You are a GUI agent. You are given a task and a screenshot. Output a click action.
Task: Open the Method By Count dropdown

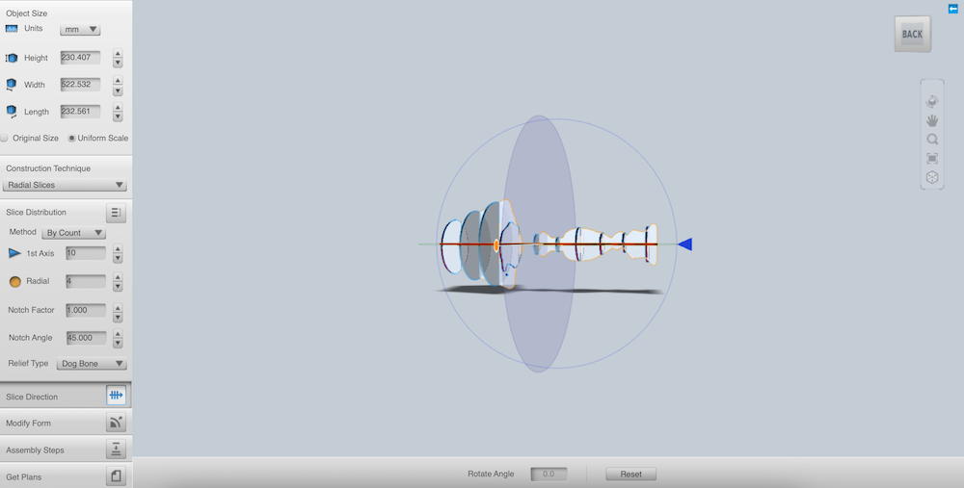[x=74, y=233]
